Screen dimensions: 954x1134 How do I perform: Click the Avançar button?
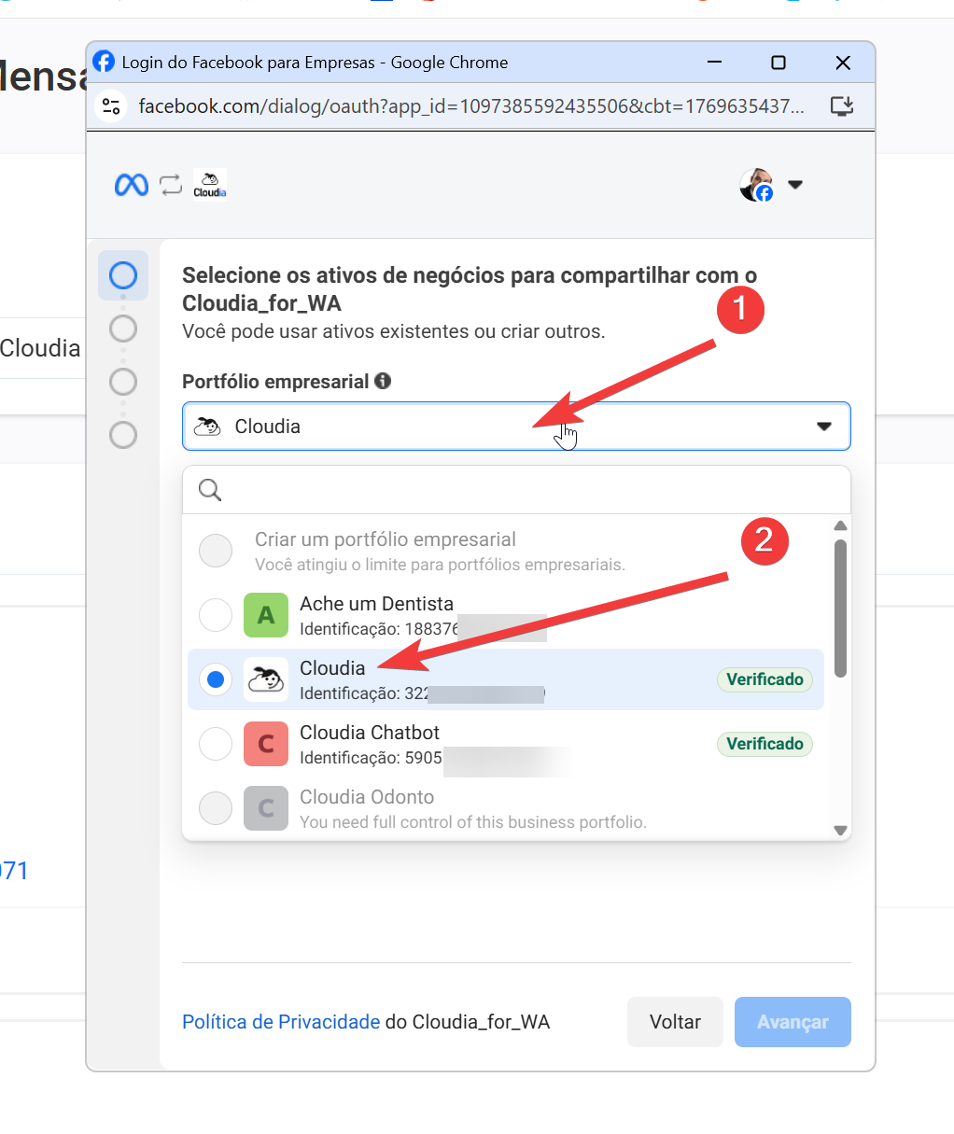click(793, 1022)
